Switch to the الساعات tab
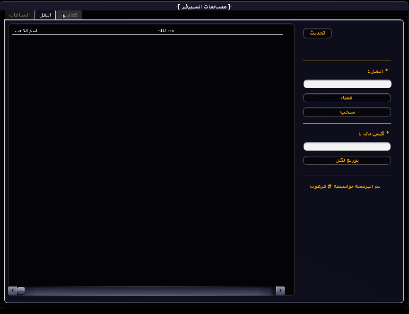This screenshot has height=314, width=409. 19,15
